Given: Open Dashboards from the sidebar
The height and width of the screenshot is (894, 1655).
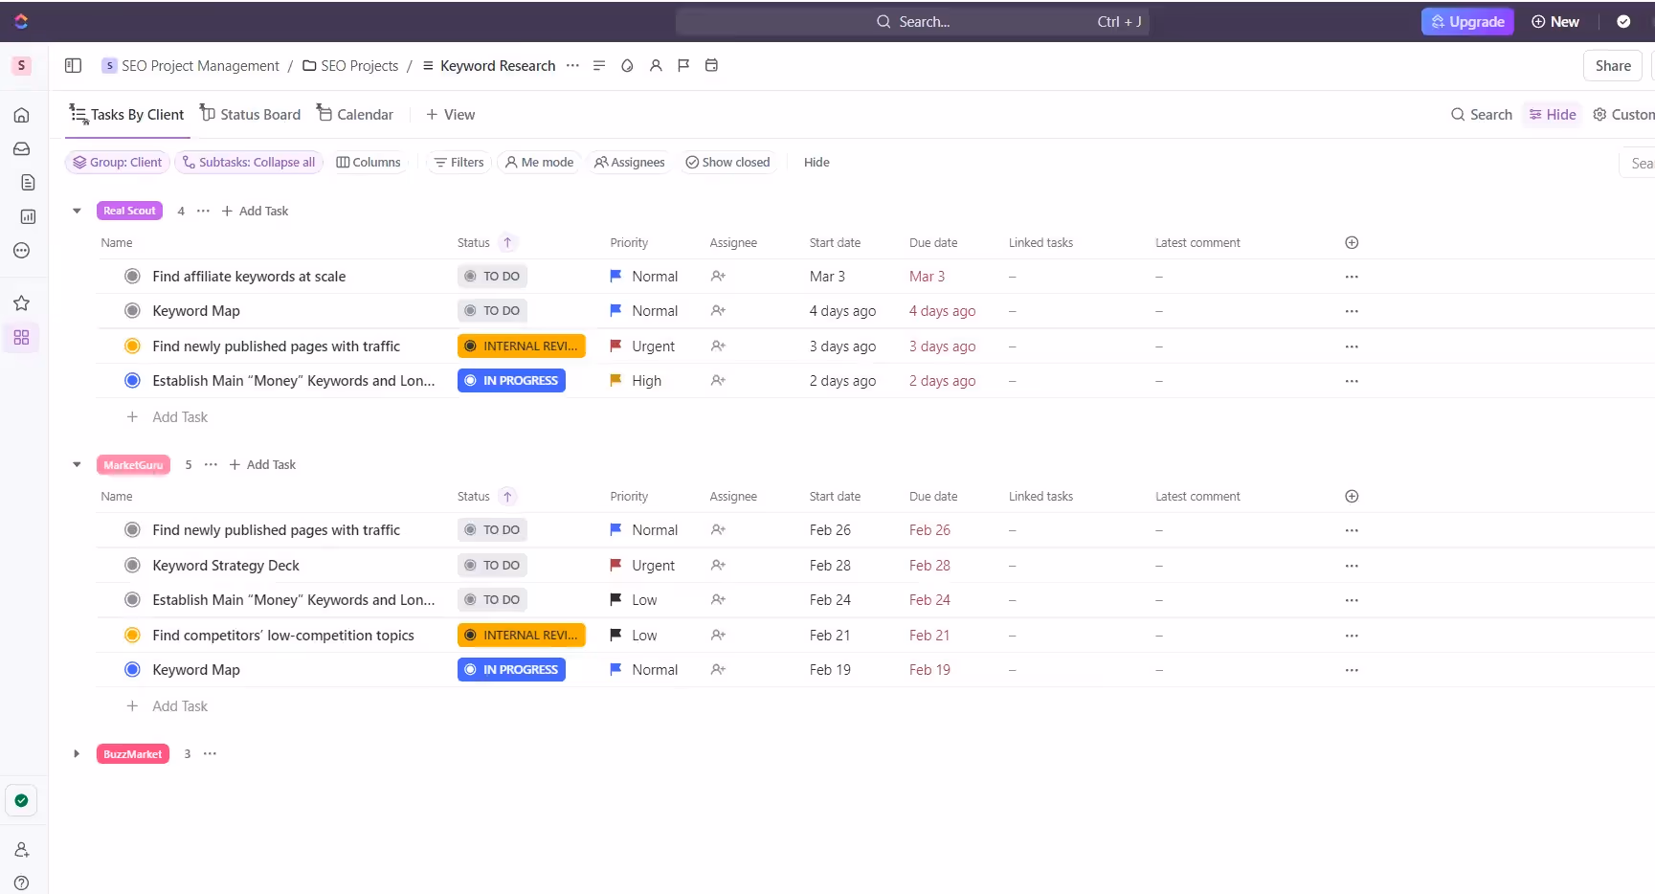Looking at the screenshot, I should pyautogui.click(x=21, y=217).
